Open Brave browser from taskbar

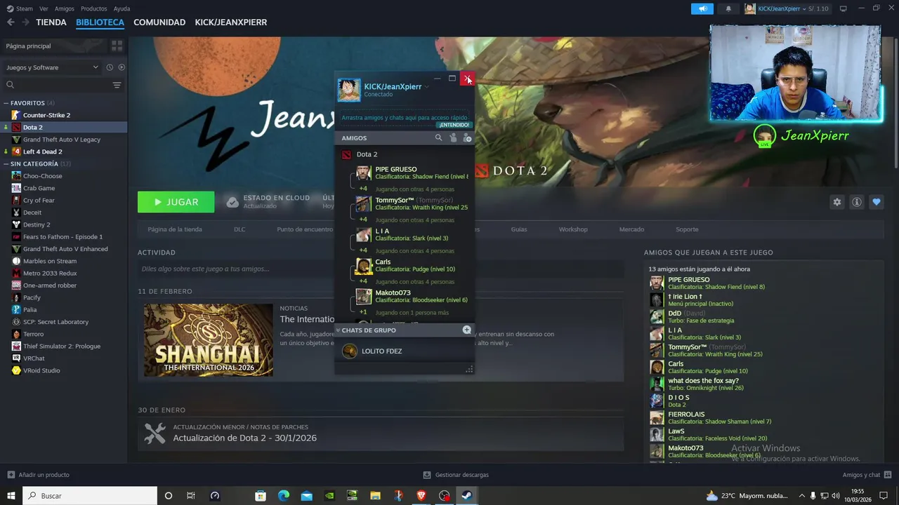point(421,496)
